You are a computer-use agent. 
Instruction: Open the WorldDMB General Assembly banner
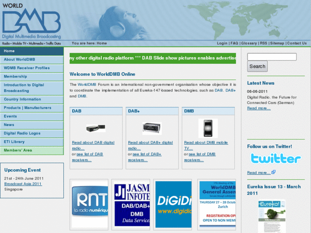(x=218, y=204)
